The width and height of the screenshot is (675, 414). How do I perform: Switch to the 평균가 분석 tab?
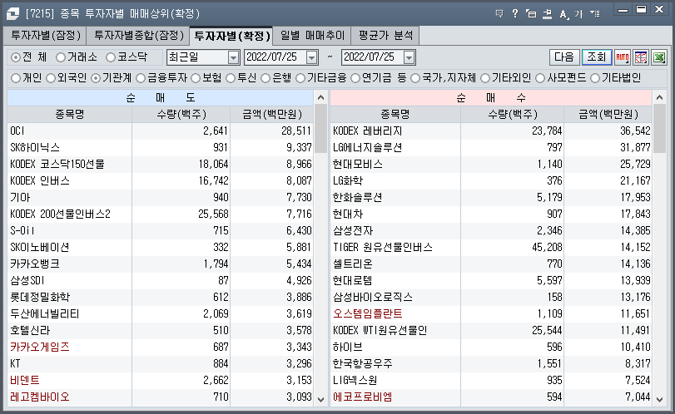click(385, 36)
